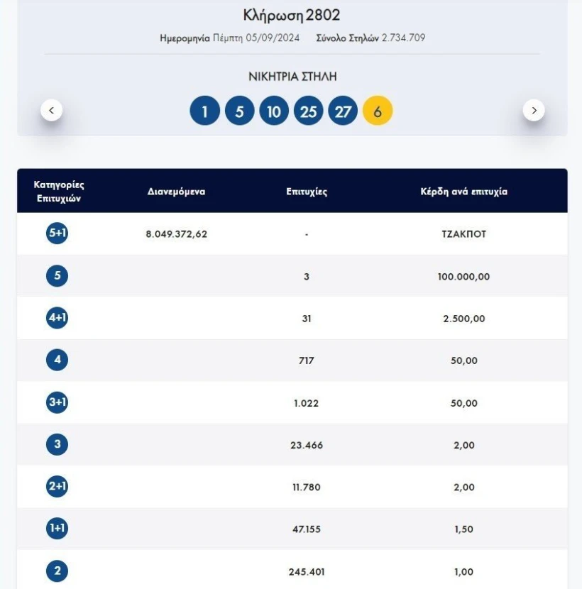582x589 pixels.
Task: Click winning number ball 1
Action: (204, 111)
